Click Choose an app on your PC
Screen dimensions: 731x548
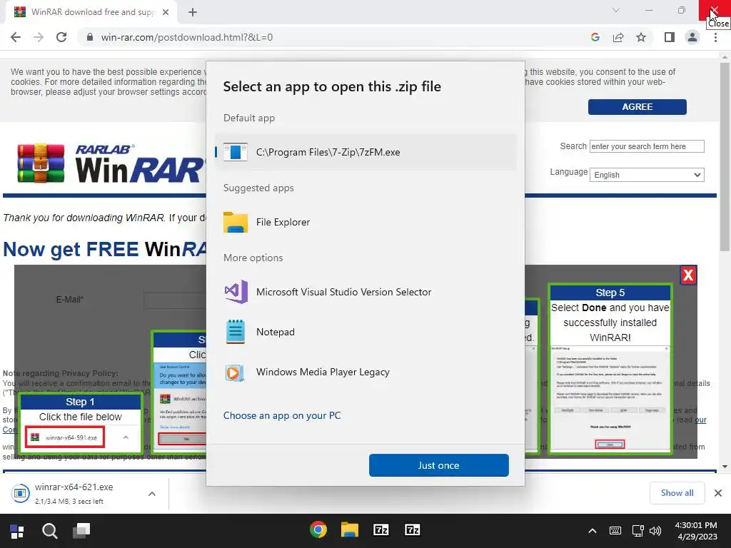[x=282, y=415]
